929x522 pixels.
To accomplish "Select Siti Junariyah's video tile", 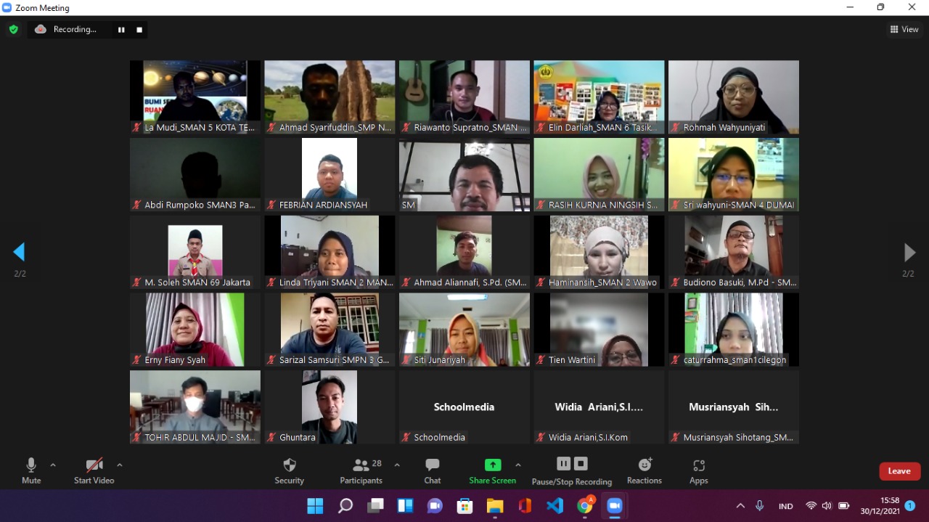I will pos(464,329).
